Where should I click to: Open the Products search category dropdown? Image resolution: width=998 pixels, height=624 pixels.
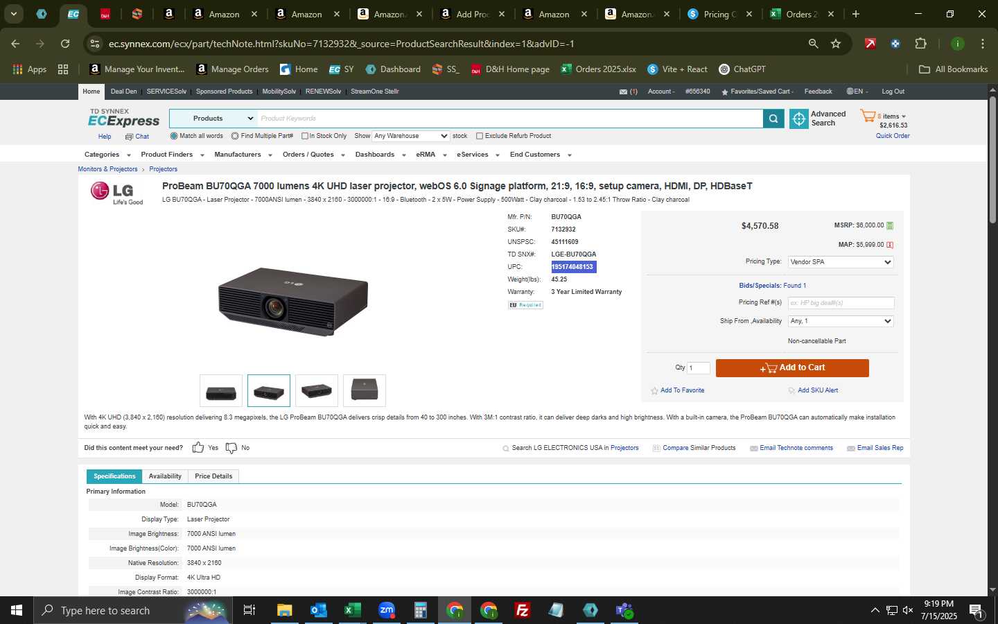click(x=213, y=119)
